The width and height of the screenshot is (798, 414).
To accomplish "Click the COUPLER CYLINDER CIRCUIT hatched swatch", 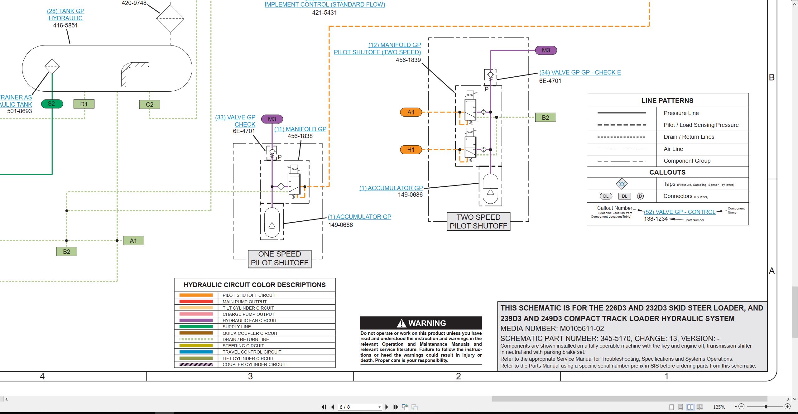I will click(x=196, y=364).
